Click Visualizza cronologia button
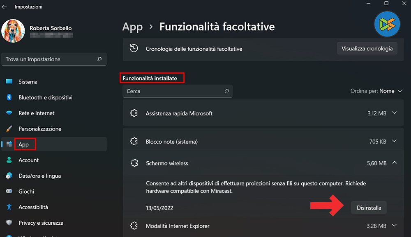Screen dimensions: 411x237 (x=367, y=49)
